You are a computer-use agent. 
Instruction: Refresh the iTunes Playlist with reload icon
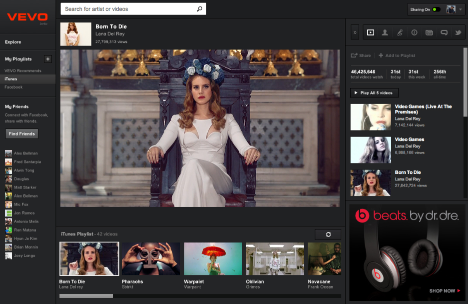pyautogui.click(x=328, y=234)
